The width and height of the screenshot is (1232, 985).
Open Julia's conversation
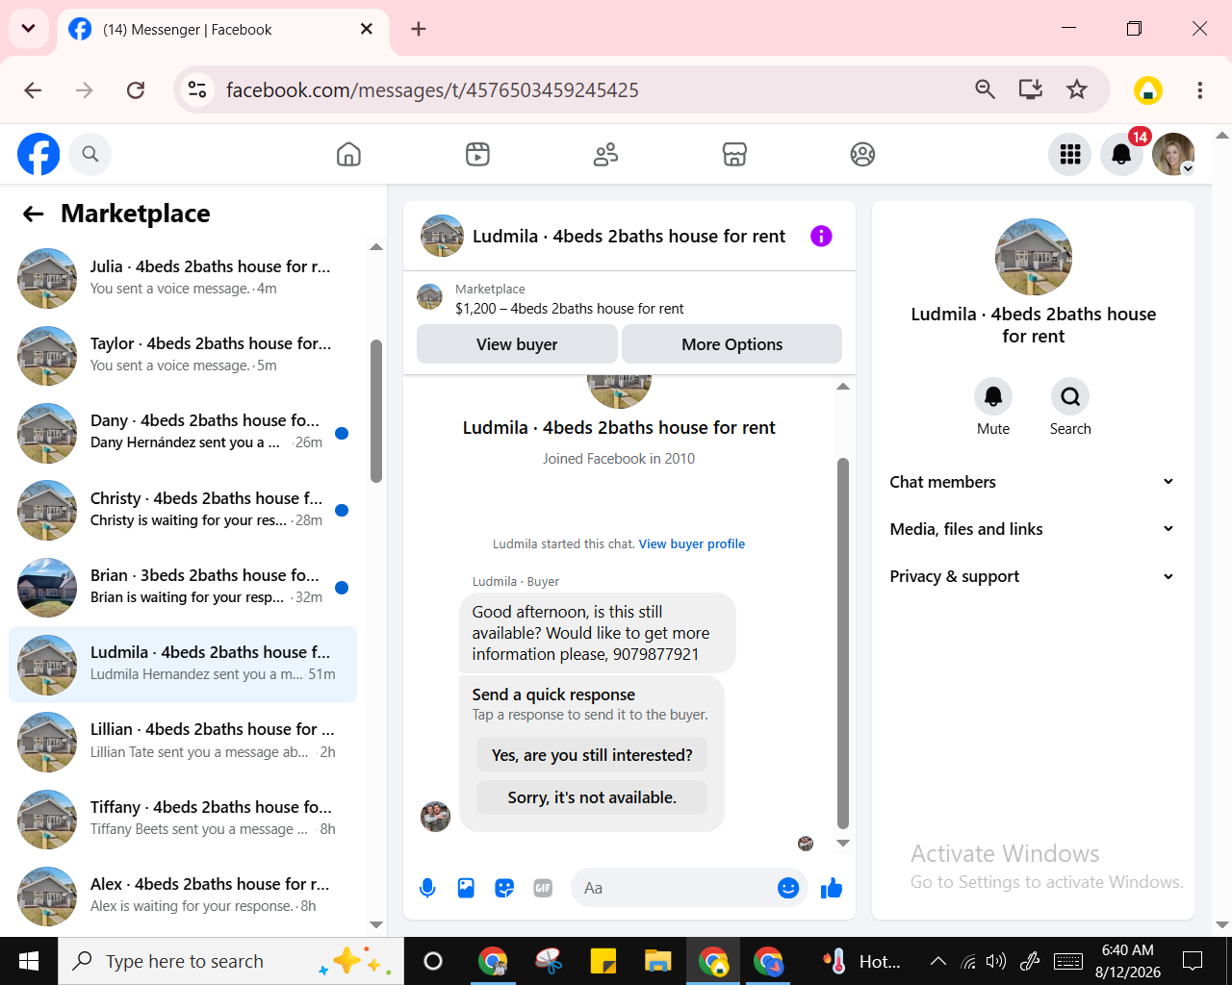click(183, 278)
